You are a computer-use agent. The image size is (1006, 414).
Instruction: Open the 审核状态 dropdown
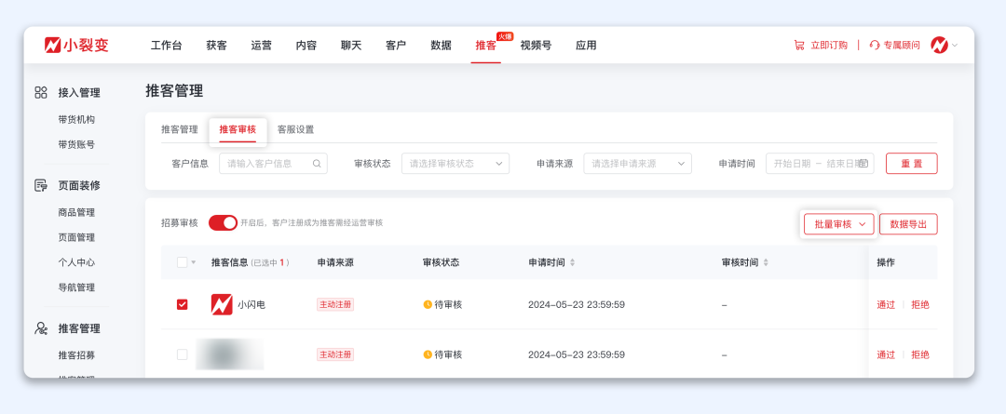[x=455, y=164]
